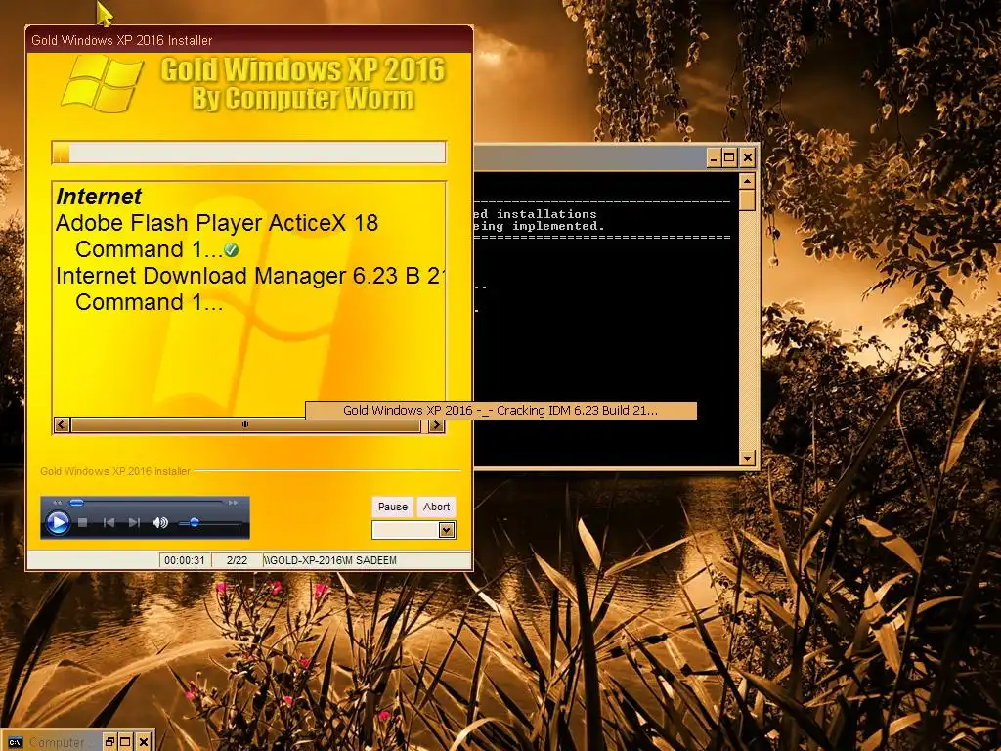The image size is (1001, 751).
Task: Maximize the console window
Action: click(x=730, y=157)
